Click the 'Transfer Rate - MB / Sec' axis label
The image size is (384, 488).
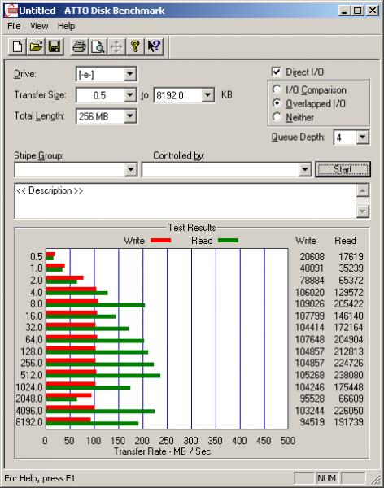click(162, 451)
